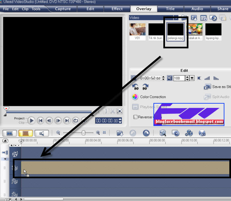Switch to the Title step tab
Screen dimensions: 231x201
170,9
